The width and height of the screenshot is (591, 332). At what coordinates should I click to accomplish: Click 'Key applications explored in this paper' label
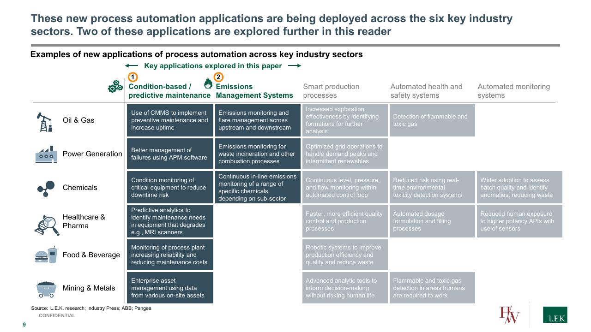coord(213,65)
